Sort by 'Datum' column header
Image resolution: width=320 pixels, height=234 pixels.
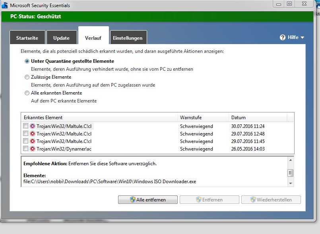(x=258, y=118)
